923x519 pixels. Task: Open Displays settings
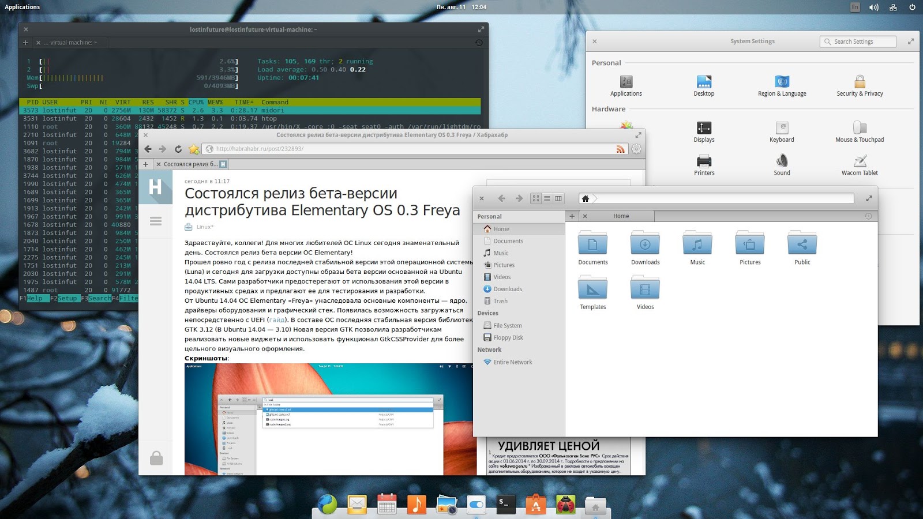click(x=704, y=131)
